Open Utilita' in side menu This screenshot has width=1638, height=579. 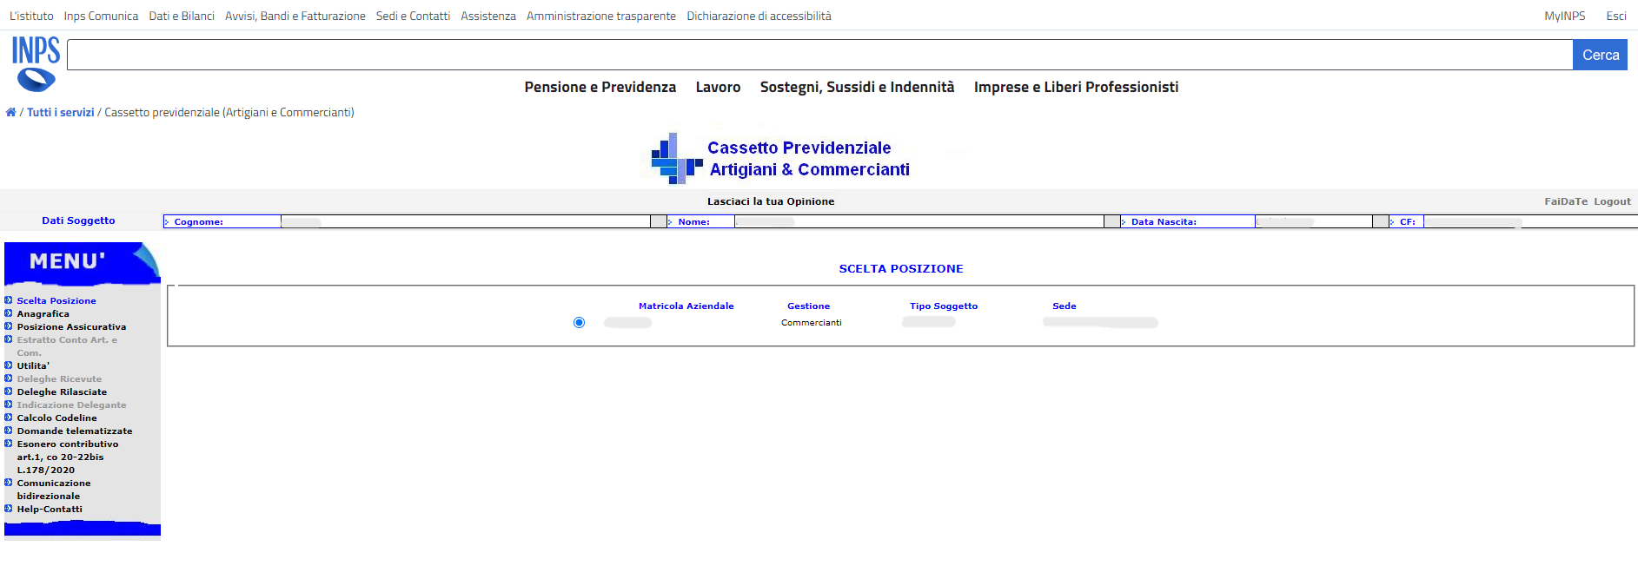pos(34,365)
